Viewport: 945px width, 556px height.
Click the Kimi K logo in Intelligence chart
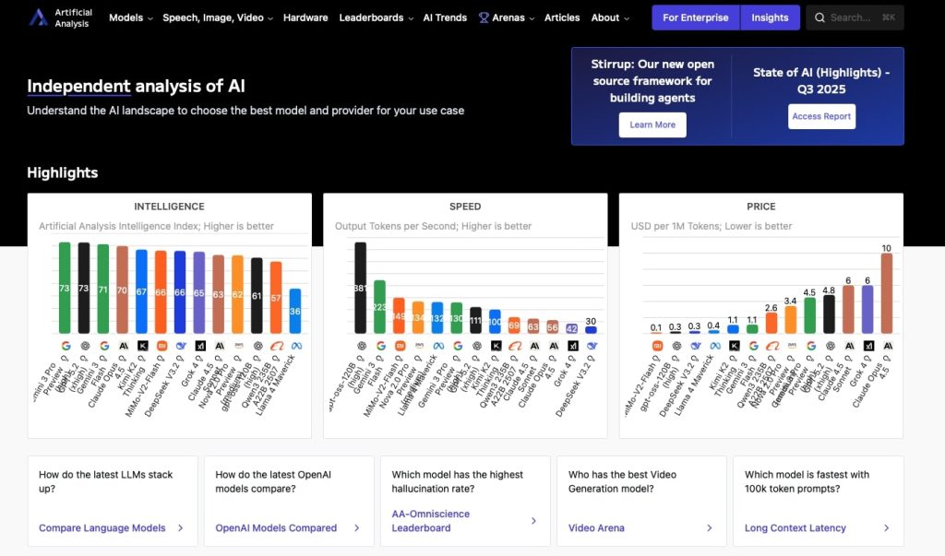(142, 345)
